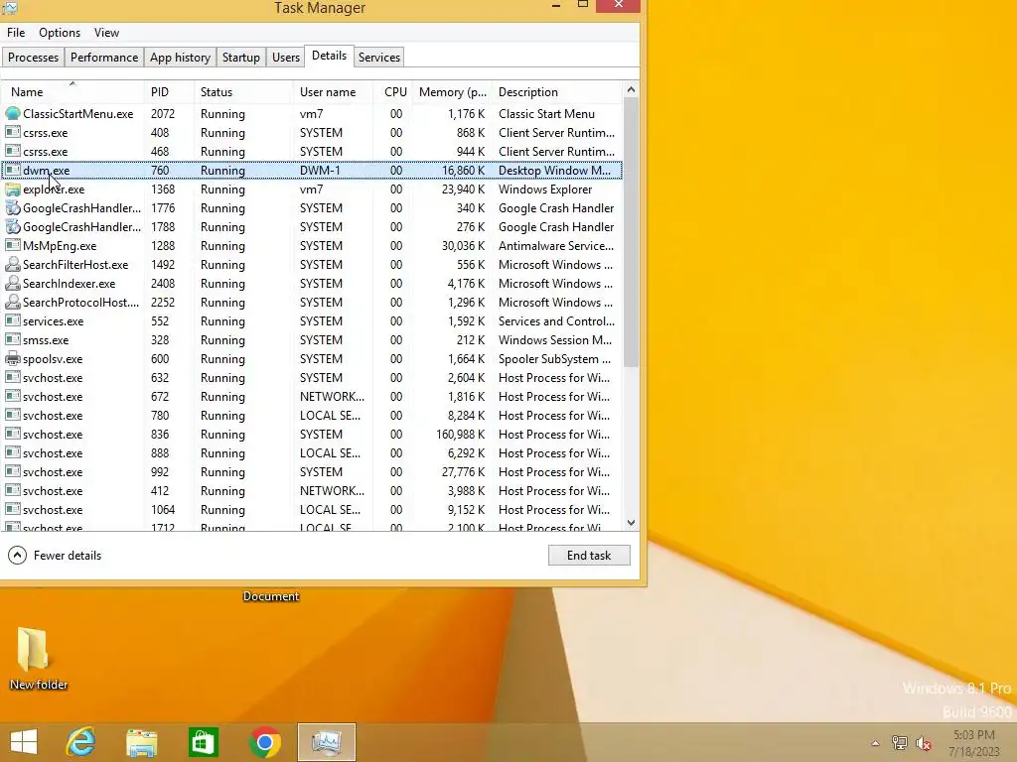Select csrss.exe row with PID 408
The width and height of the screenshot is (1017, 762).
tap(312, 132)
